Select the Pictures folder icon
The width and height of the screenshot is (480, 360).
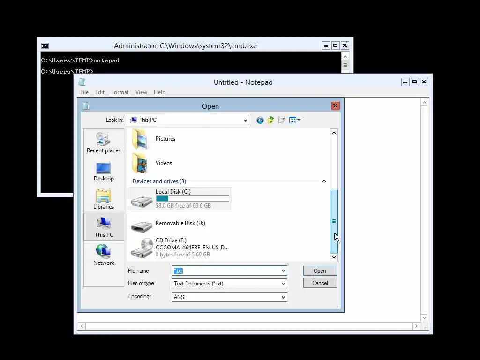(x=140, y=139)
